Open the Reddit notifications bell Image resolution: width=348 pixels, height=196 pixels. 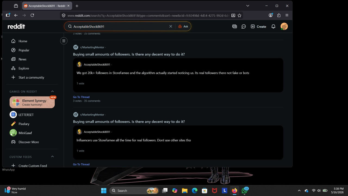(x=274, y=26)
